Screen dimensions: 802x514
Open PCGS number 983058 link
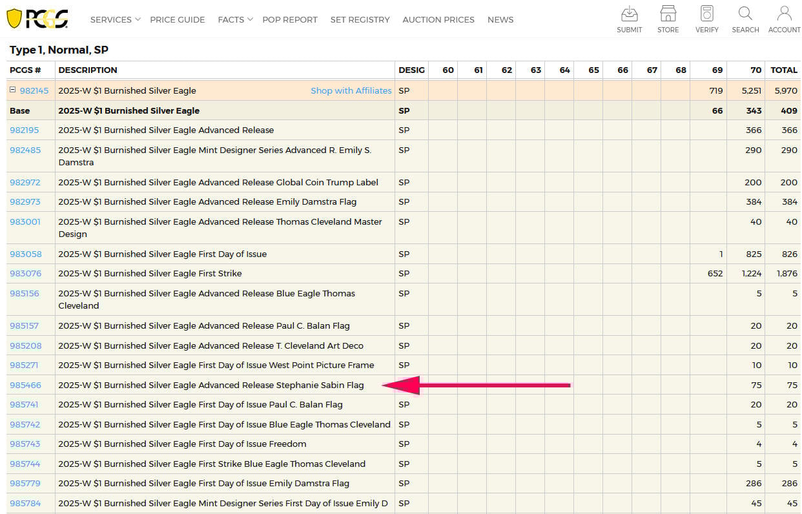(25, 254)
